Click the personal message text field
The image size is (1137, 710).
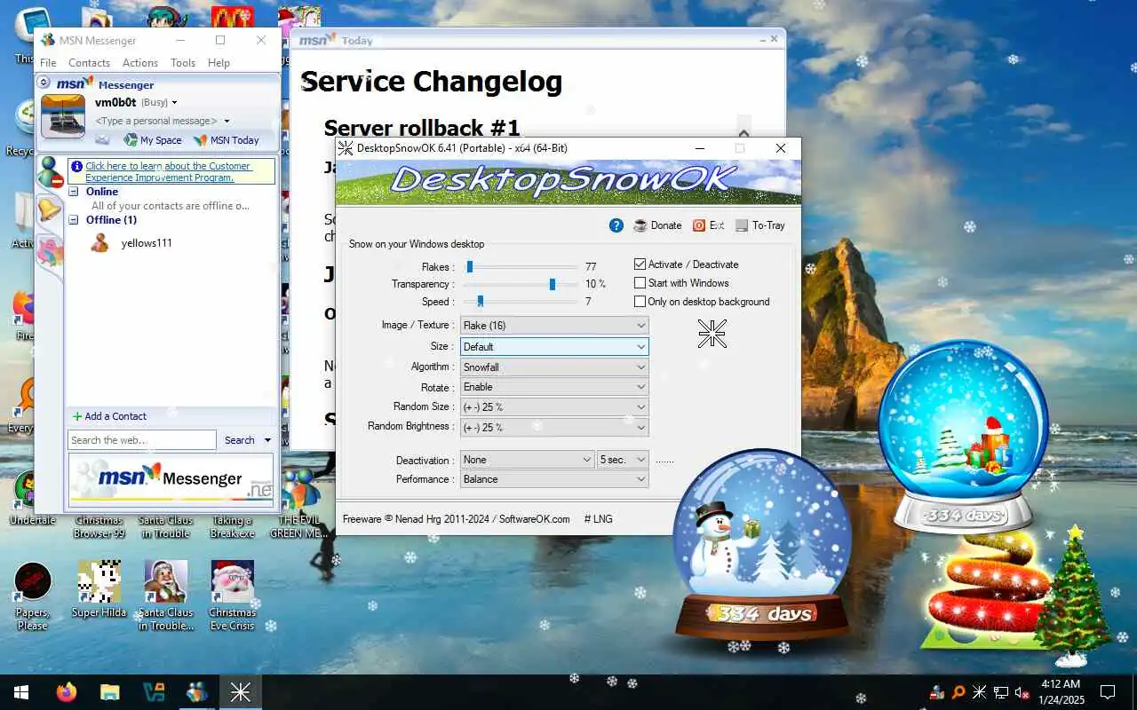(156, 122)
